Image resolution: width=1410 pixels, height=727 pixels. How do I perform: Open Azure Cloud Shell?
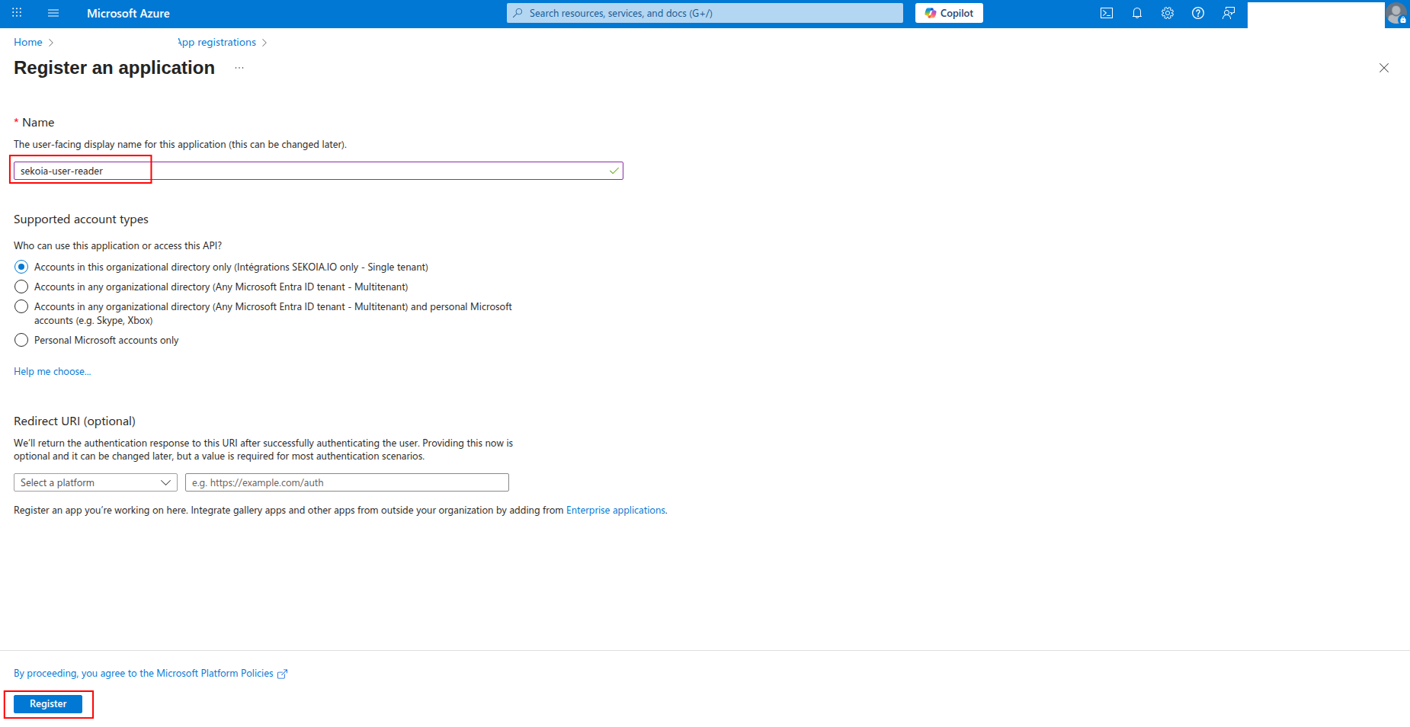coord(1106,13)
